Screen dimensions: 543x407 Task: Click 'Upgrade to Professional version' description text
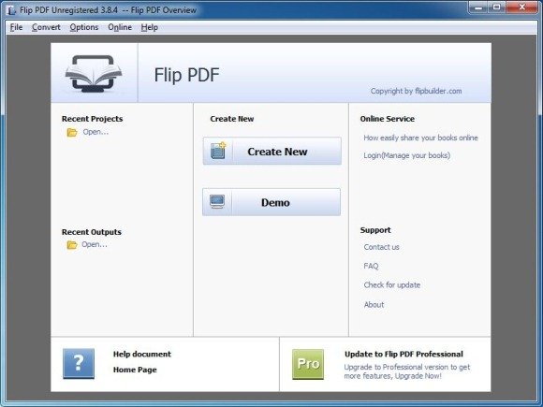[x=407, y=371]
